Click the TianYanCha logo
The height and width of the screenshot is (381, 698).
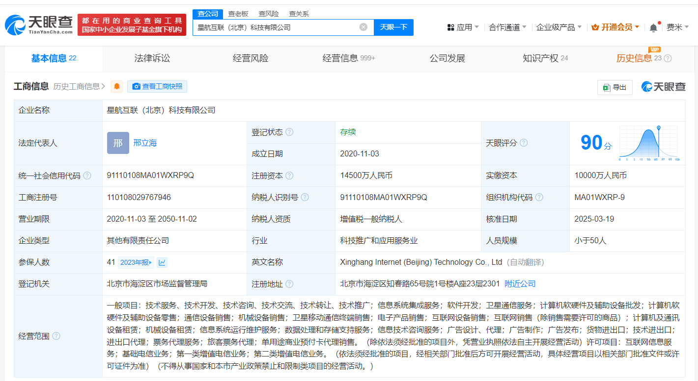[38, 25]
